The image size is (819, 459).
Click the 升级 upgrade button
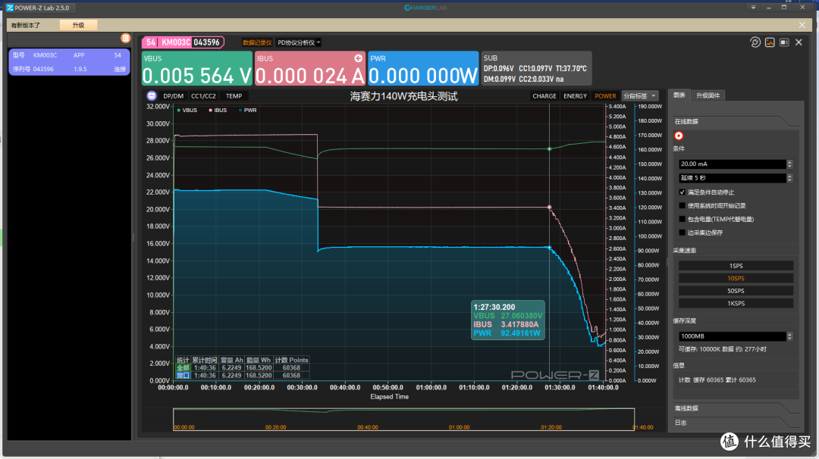(78, 25)
